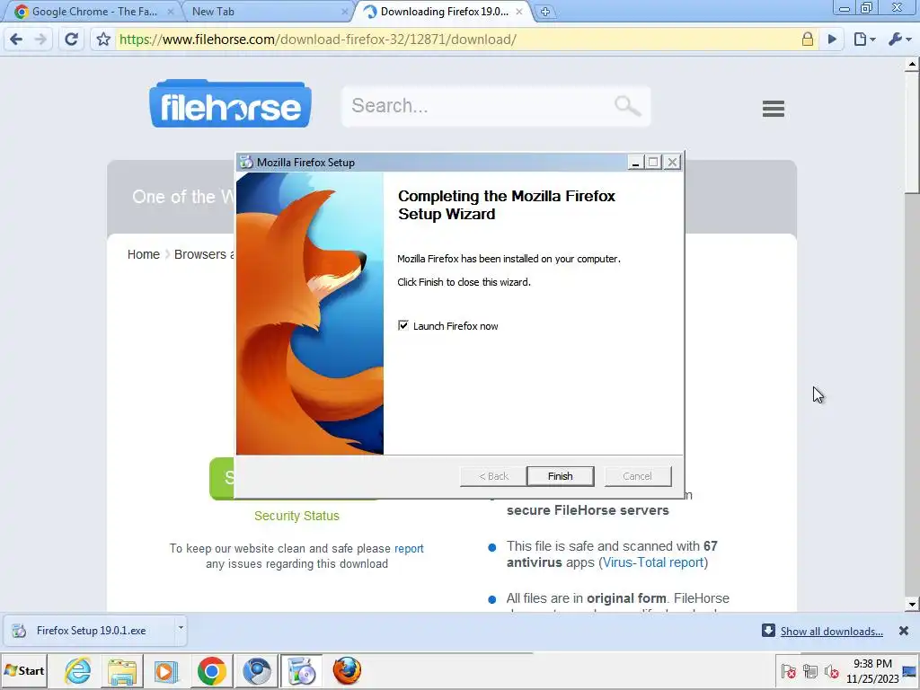Click Show all downloads link
Image resolution: width=920 pixels, height=690 pixels.
coord(831,632)
